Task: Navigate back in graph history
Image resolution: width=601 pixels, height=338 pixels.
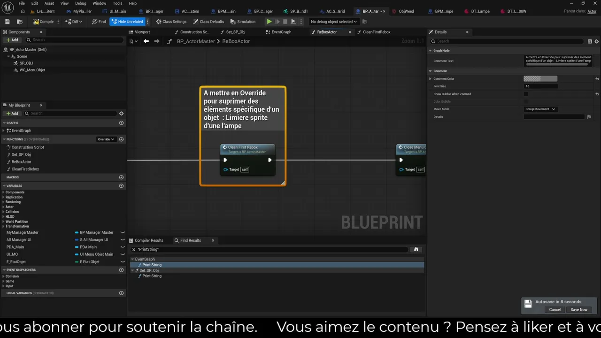Action: (146, 41)
